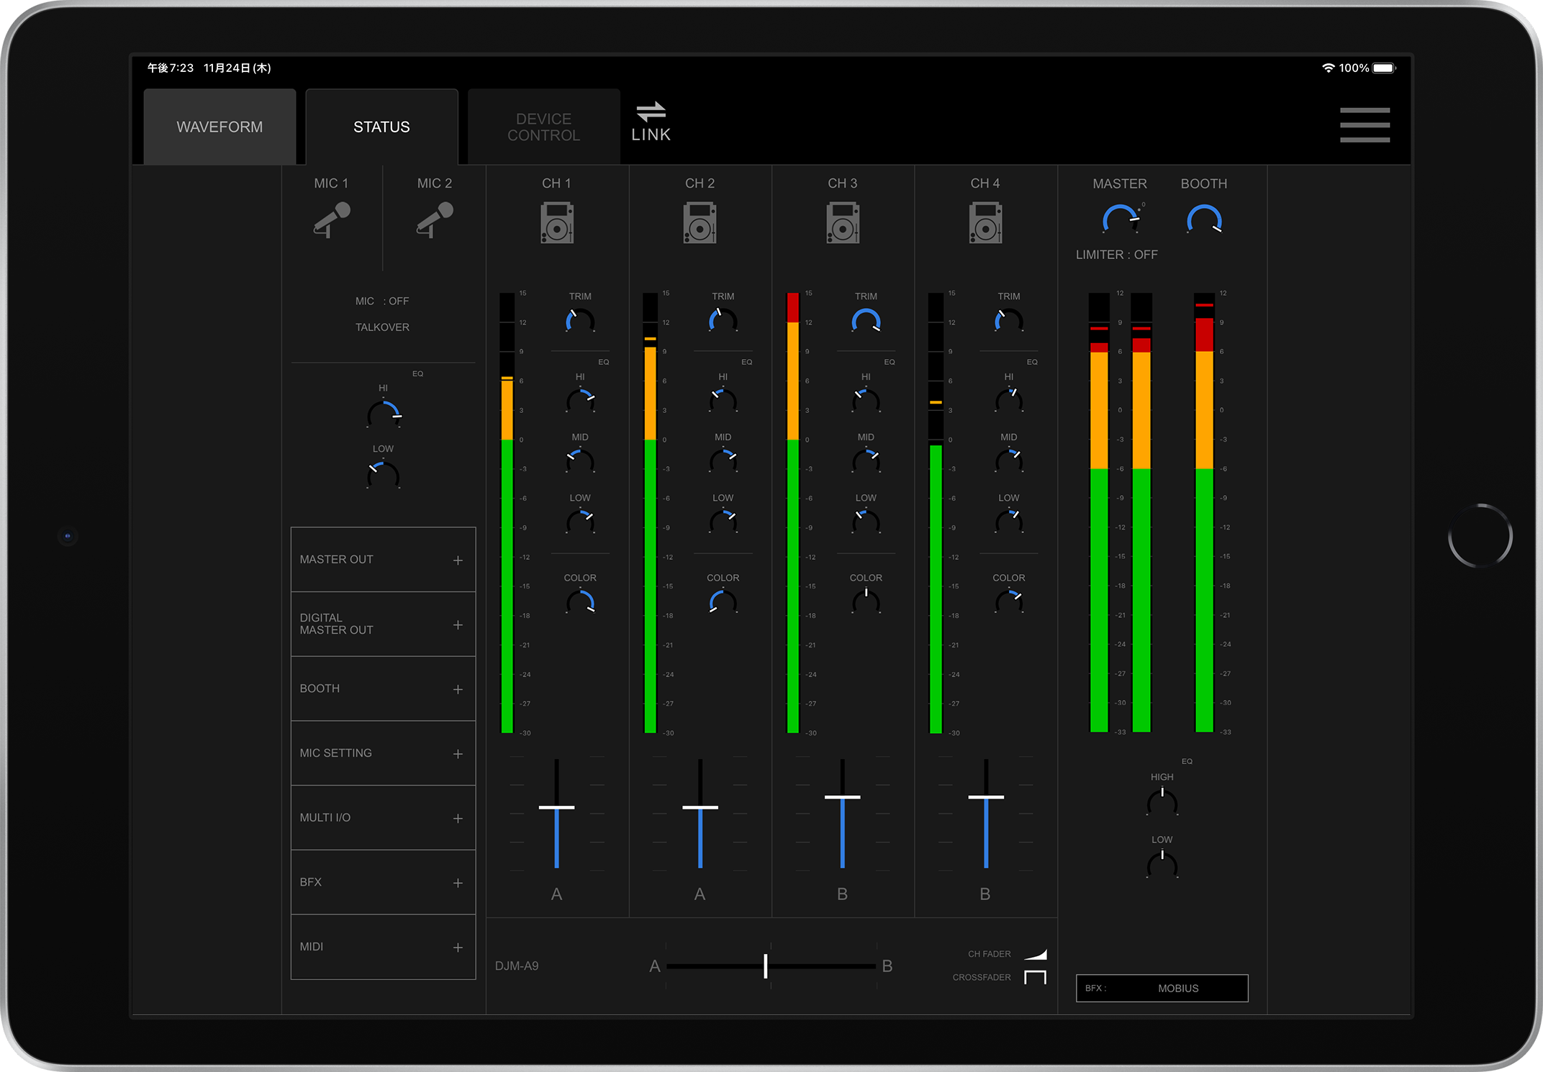Toggle the LIMITER : OFF setting

coord(1116,255)
